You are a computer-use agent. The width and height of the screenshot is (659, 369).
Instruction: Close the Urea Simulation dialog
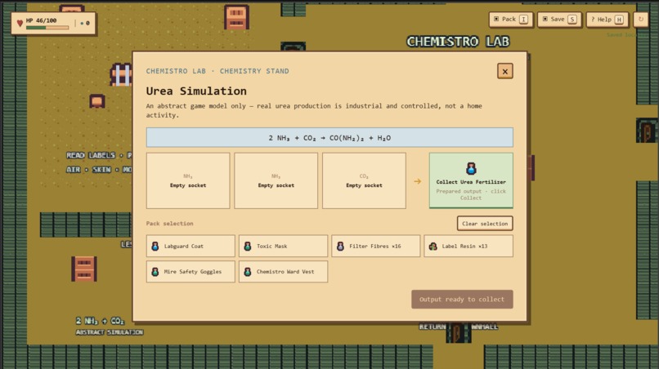click(x=504, y=71)
